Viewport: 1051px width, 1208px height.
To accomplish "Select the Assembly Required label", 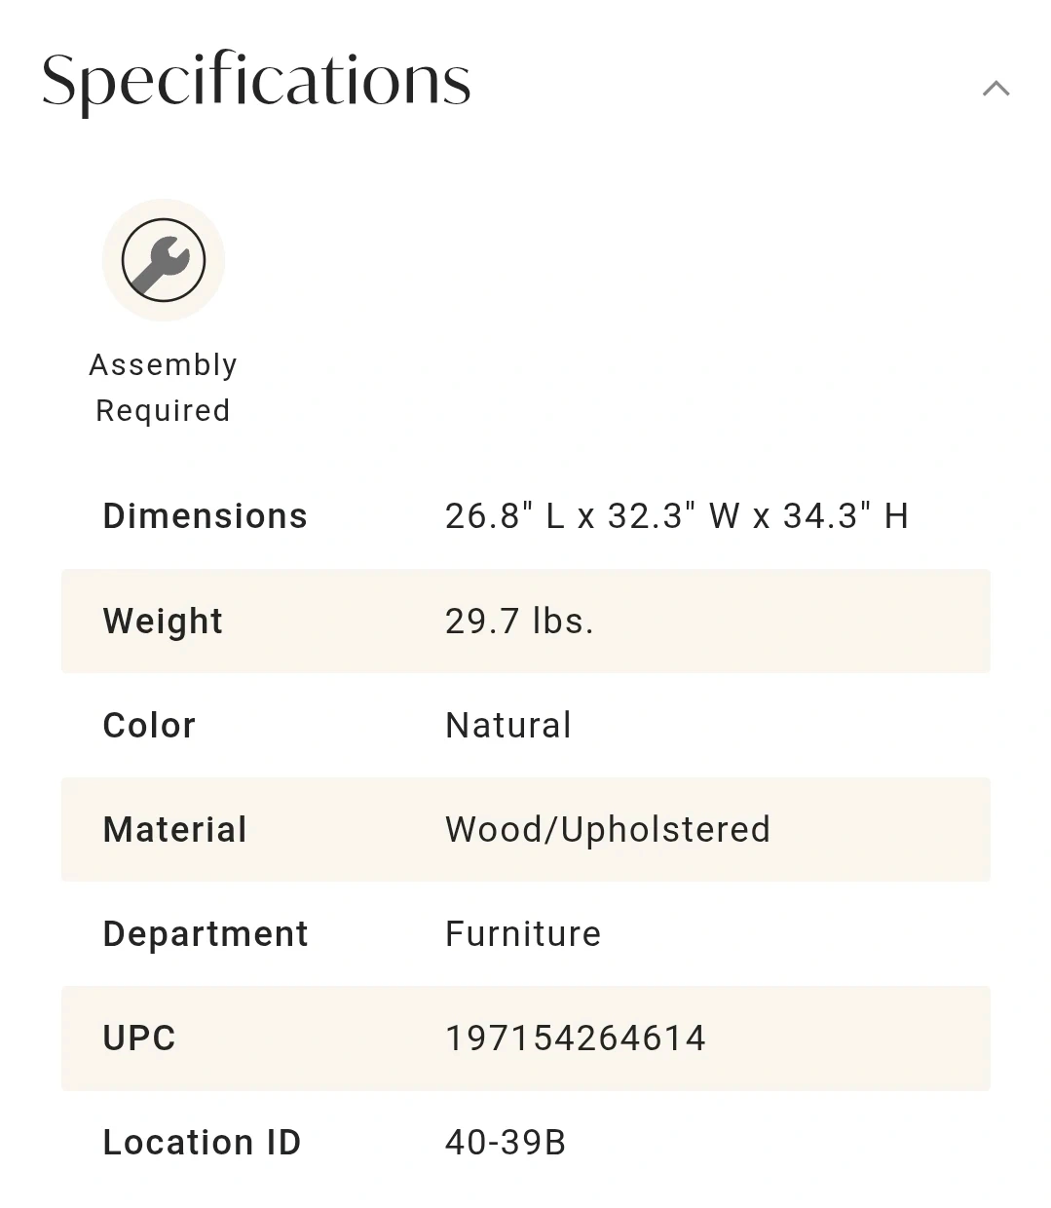I will [164, 388].
